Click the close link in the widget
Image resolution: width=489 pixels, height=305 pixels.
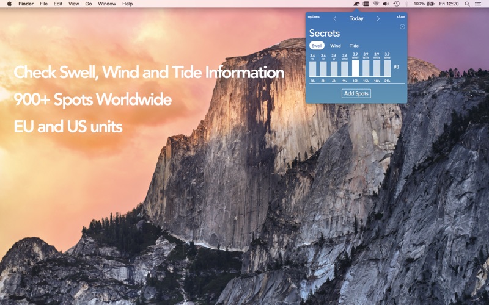pyautogui.click(x=401, y=16)
